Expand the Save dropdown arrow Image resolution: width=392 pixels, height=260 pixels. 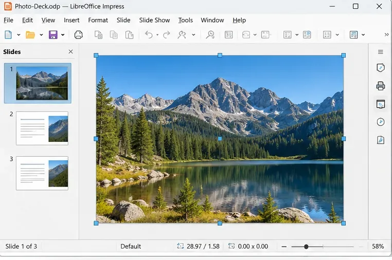click(x=63, y=35)
